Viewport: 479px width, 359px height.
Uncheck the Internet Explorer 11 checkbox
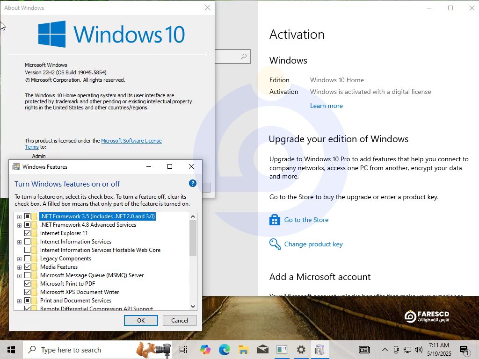[27, 233]
